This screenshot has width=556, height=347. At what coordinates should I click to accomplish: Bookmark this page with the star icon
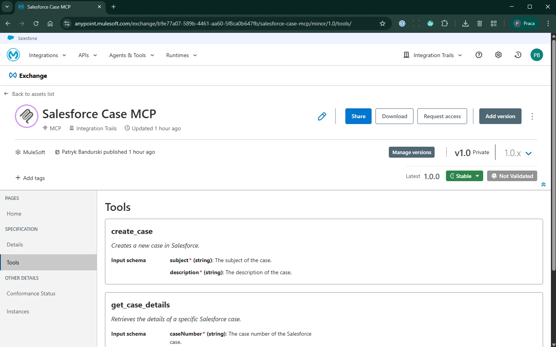click(383, 23)
